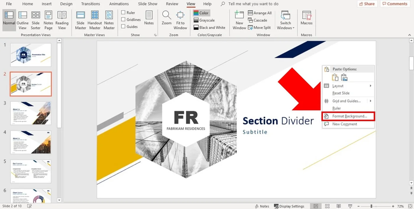Enable the Ruler checkbox

(x=123, y=12)
